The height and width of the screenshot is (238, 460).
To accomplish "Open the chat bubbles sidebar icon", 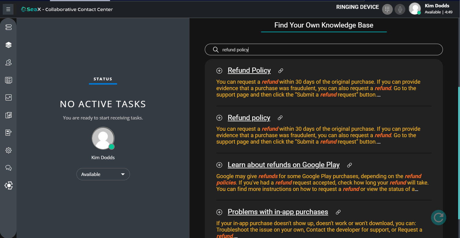I will pos(9,168).
